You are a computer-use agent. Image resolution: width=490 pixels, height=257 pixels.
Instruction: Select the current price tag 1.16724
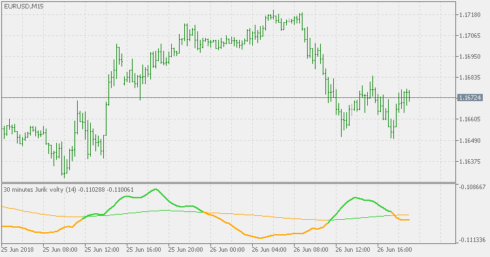pos(470,98)
